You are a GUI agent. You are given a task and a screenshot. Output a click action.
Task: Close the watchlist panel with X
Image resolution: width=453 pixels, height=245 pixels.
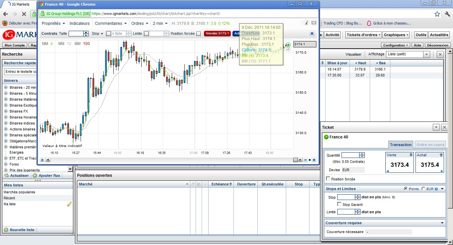[x=440, y=54]
